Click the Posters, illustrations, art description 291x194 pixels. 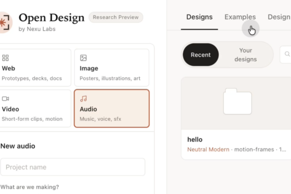tap(110, 78)
